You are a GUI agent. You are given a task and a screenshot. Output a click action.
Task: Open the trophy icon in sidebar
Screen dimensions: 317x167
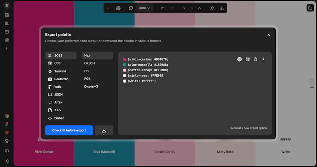(x=7, y=141)
